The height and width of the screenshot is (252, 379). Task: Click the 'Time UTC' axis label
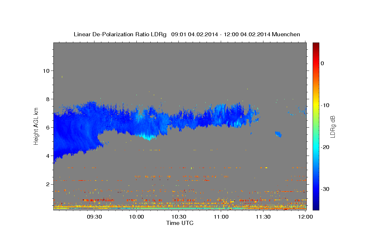tap(180, 223)
